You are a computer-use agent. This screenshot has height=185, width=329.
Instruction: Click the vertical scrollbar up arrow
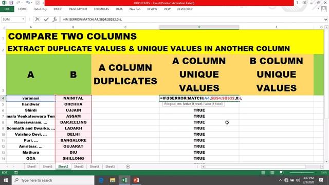pyautogui.click(x=326, y=27)
